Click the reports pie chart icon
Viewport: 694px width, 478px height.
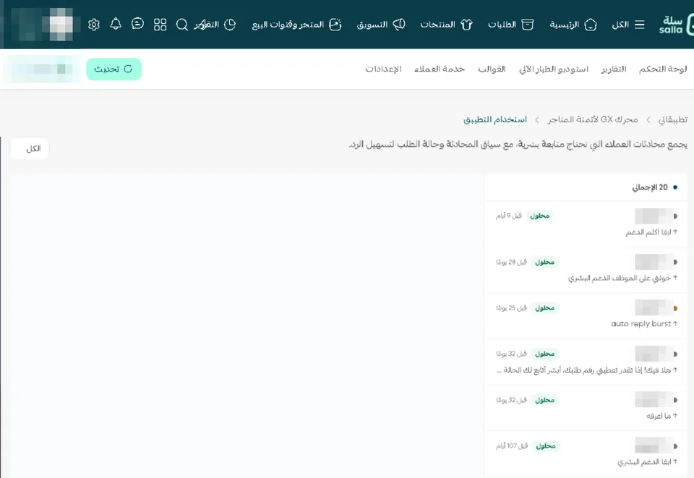[x=230, y=25]
